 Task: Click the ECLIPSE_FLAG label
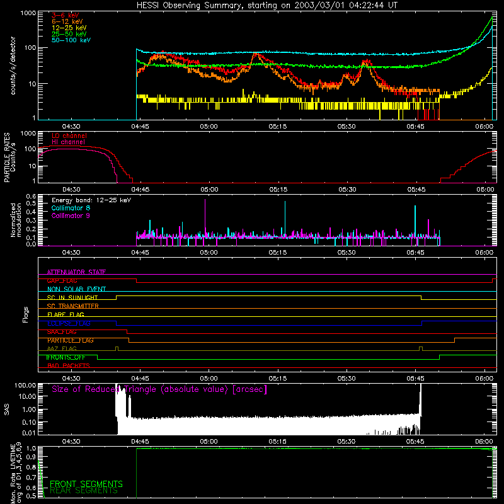(69, 323)
